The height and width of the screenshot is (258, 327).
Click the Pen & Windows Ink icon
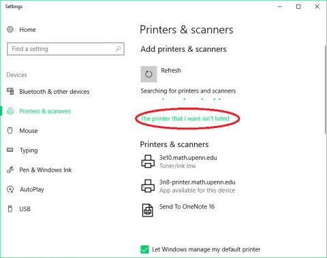pos(10,170)
